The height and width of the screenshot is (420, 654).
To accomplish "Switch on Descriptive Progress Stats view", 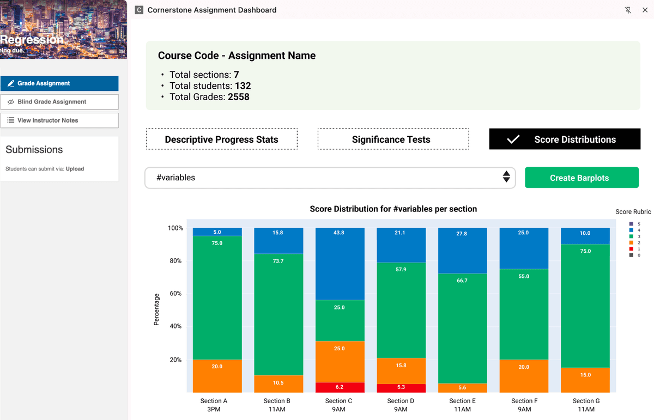I will point(222,139).
